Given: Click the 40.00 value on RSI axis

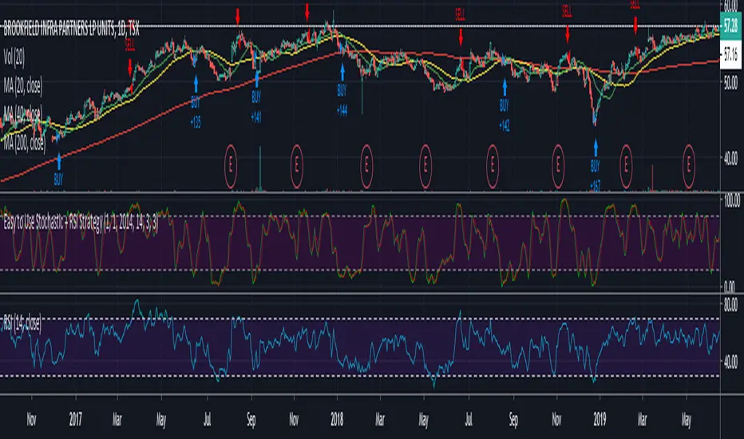Looking at the screenshot, I should coord(731,362).
